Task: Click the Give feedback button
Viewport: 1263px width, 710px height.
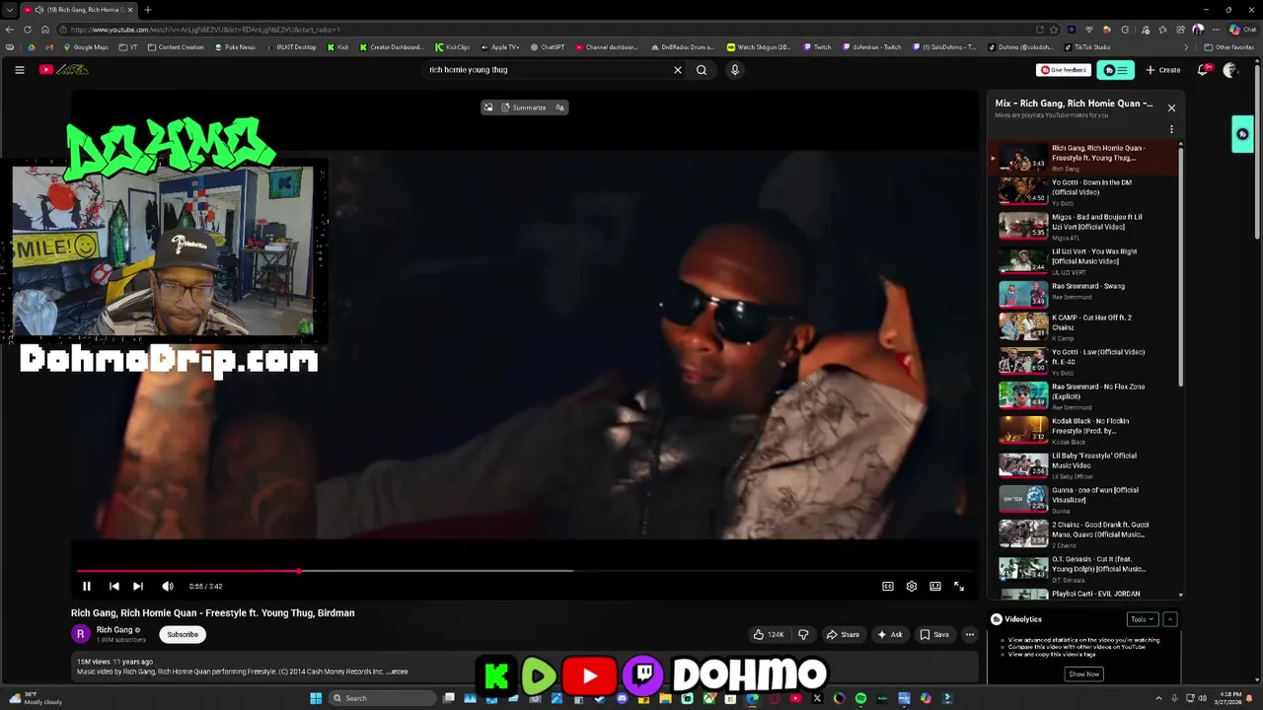Action: 1064,70
